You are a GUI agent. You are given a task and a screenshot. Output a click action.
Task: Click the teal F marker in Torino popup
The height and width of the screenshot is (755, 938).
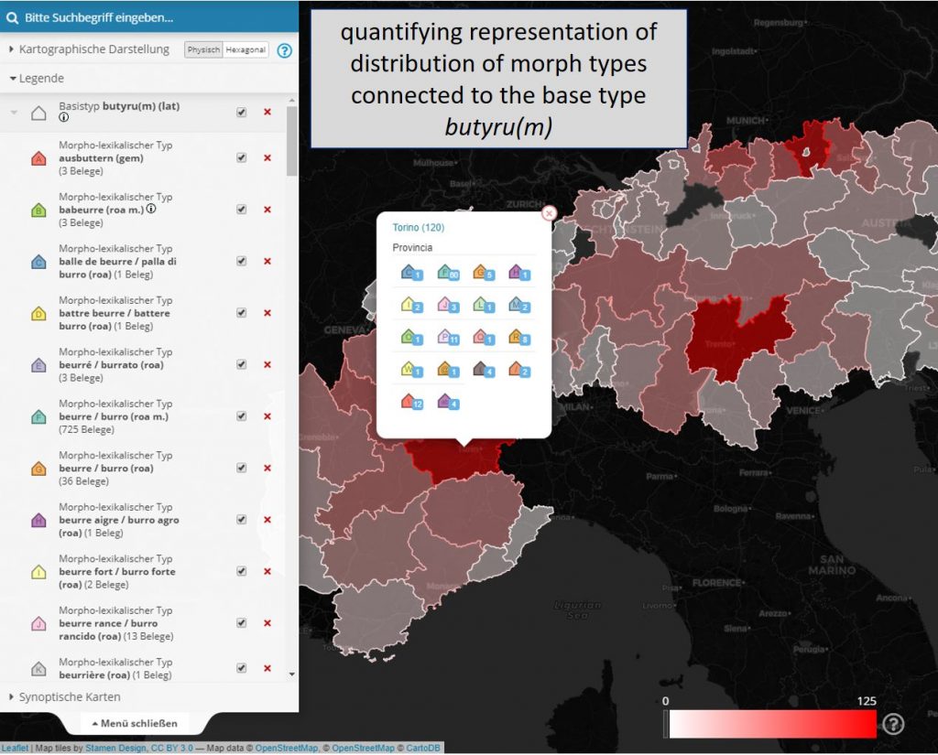[x=447, y=272]
